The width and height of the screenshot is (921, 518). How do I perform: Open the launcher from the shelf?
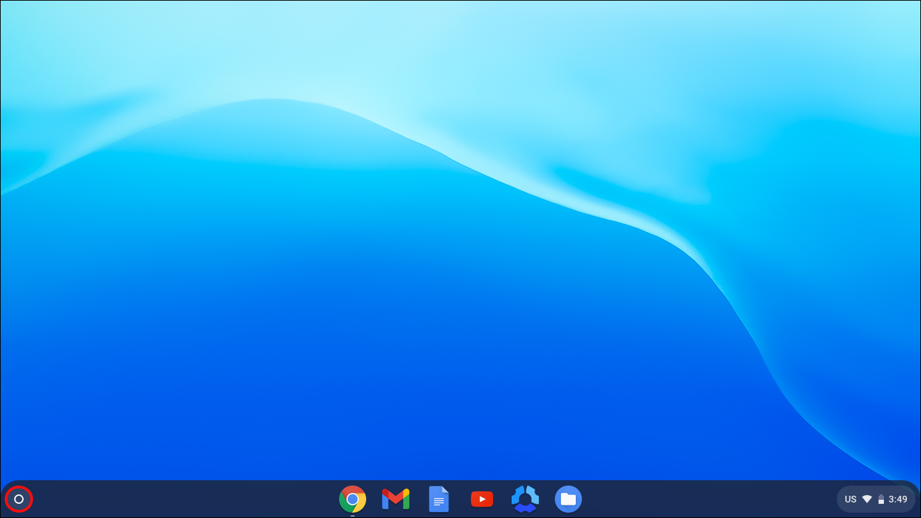tap(19, 499)
